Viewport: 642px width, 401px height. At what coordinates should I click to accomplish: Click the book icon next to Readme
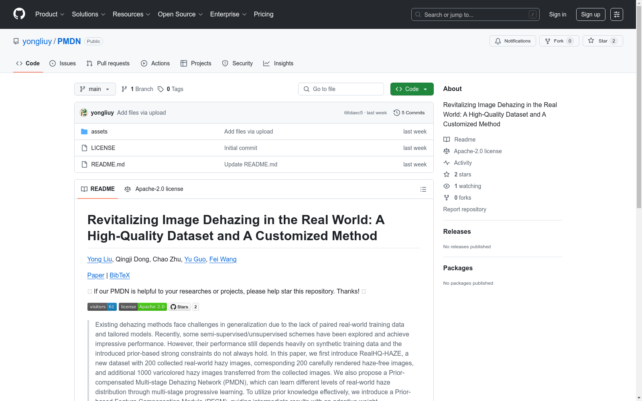click(x=447, y=140)
